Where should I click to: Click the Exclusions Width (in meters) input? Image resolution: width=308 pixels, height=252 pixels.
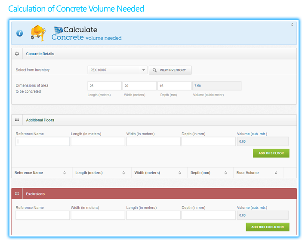click(98, 215)
